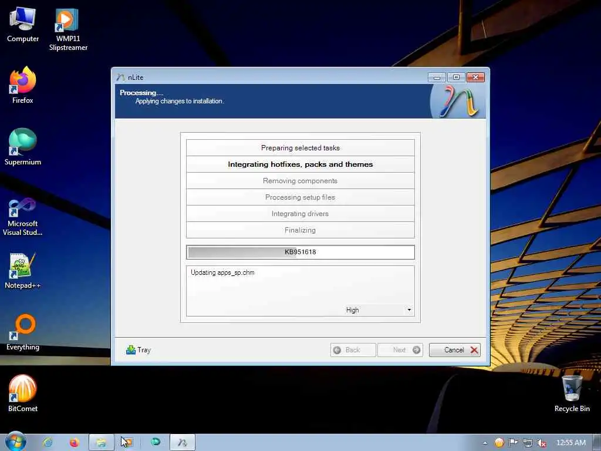Click the nLite title bar icon
The image size is (601, 451).
pos(121,78)
